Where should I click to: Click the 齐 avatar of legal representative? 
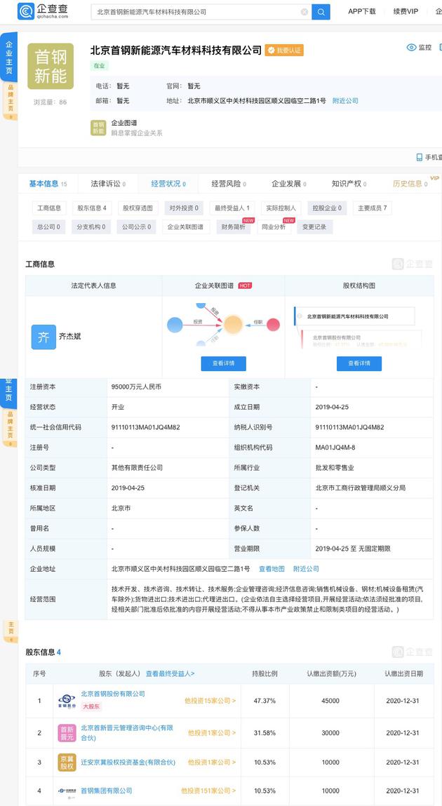coord(43,337)
